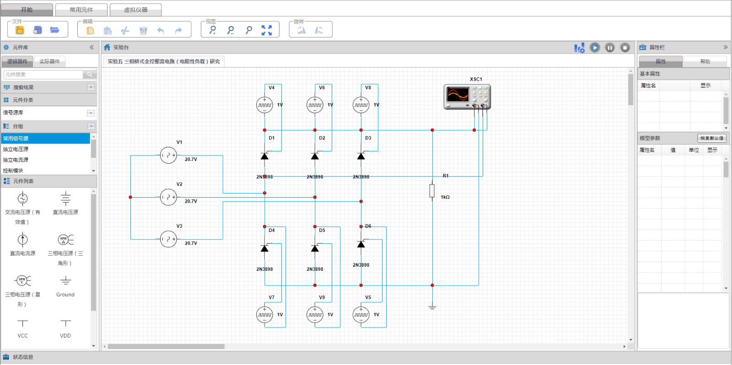Click the 元件搜索 search field
This screenshot has height=365, width=732.
(x=43, y=75)
